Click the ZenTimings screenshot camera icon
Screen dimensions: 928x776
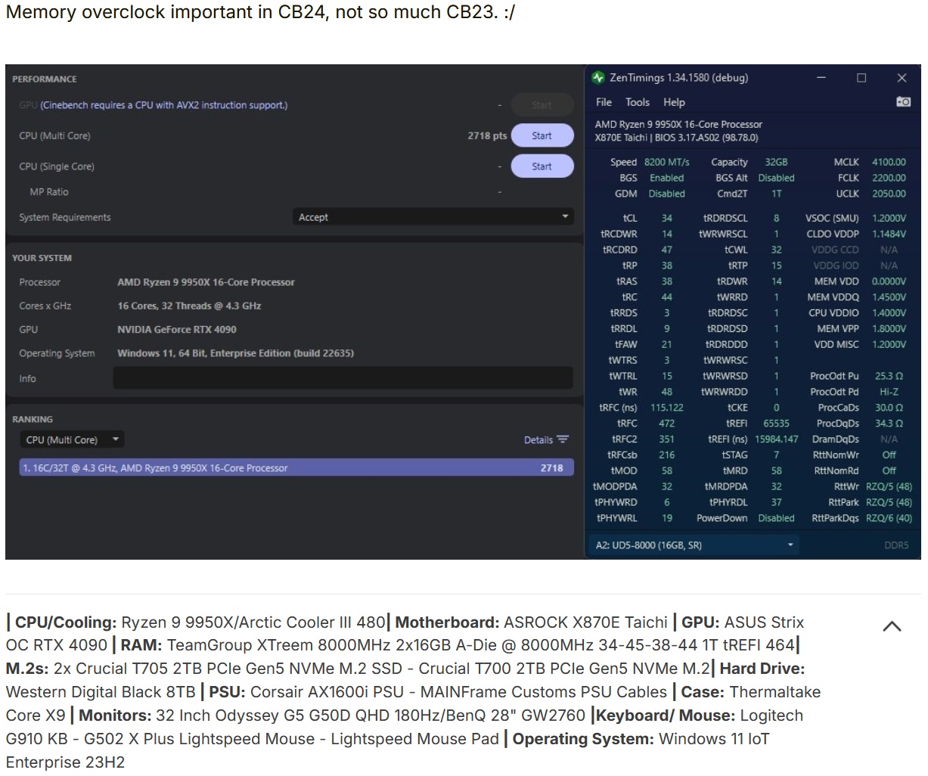[x=903, y=102]
